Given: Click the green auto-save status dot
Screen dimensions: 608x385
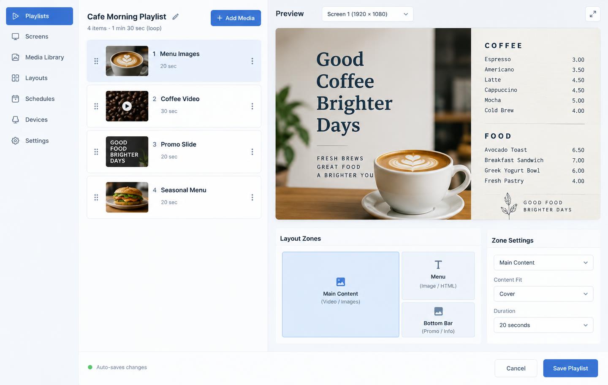Looking at the screenshot, I should click(90, 367).
